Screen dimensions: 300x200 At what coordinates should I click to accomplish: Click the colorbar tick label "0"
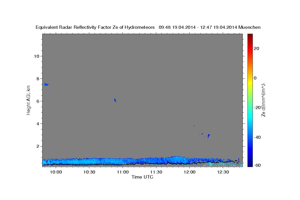pyautogui.click(x=255, y=78)
